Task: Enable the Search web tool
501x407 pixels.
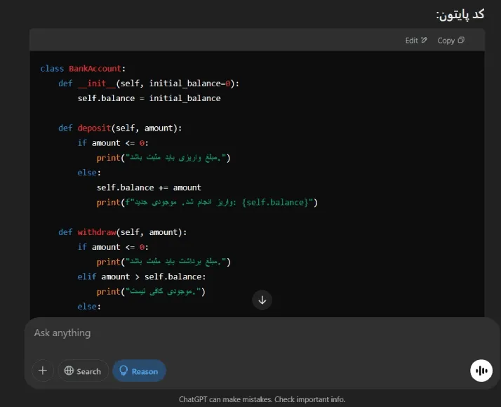Action: (82, 371)
